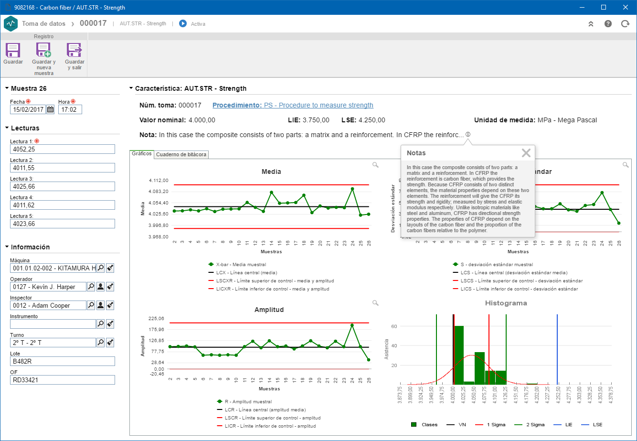This screenshot has width=637, height=441.
Task: Close the Notas popup
Action: click(x=526, y=153)
